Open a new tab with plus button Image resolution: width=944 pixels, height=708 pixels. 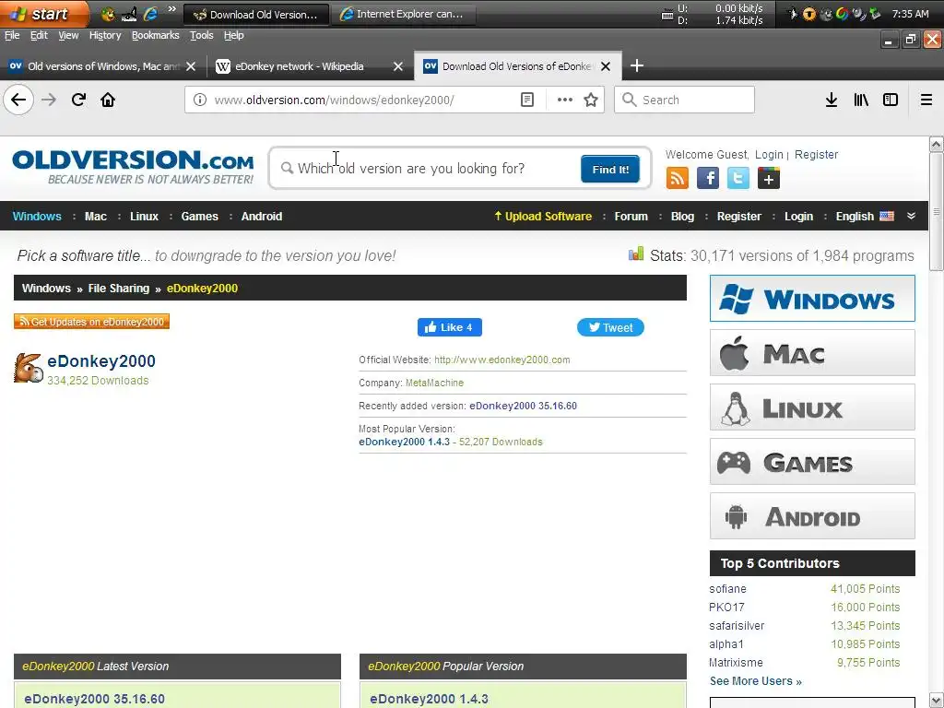coord(637,65)
